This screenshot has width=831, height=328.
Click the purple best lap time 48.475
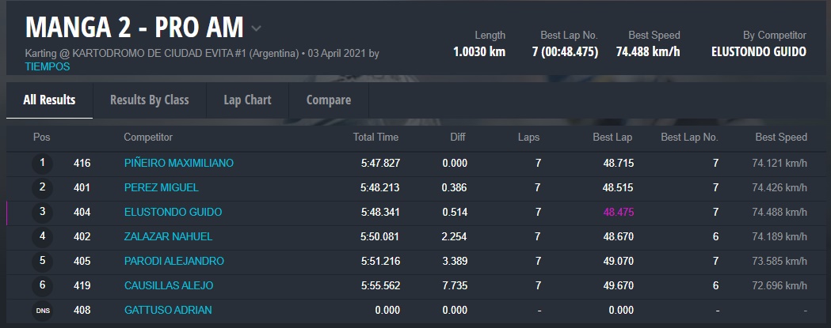tap(618, 213)
